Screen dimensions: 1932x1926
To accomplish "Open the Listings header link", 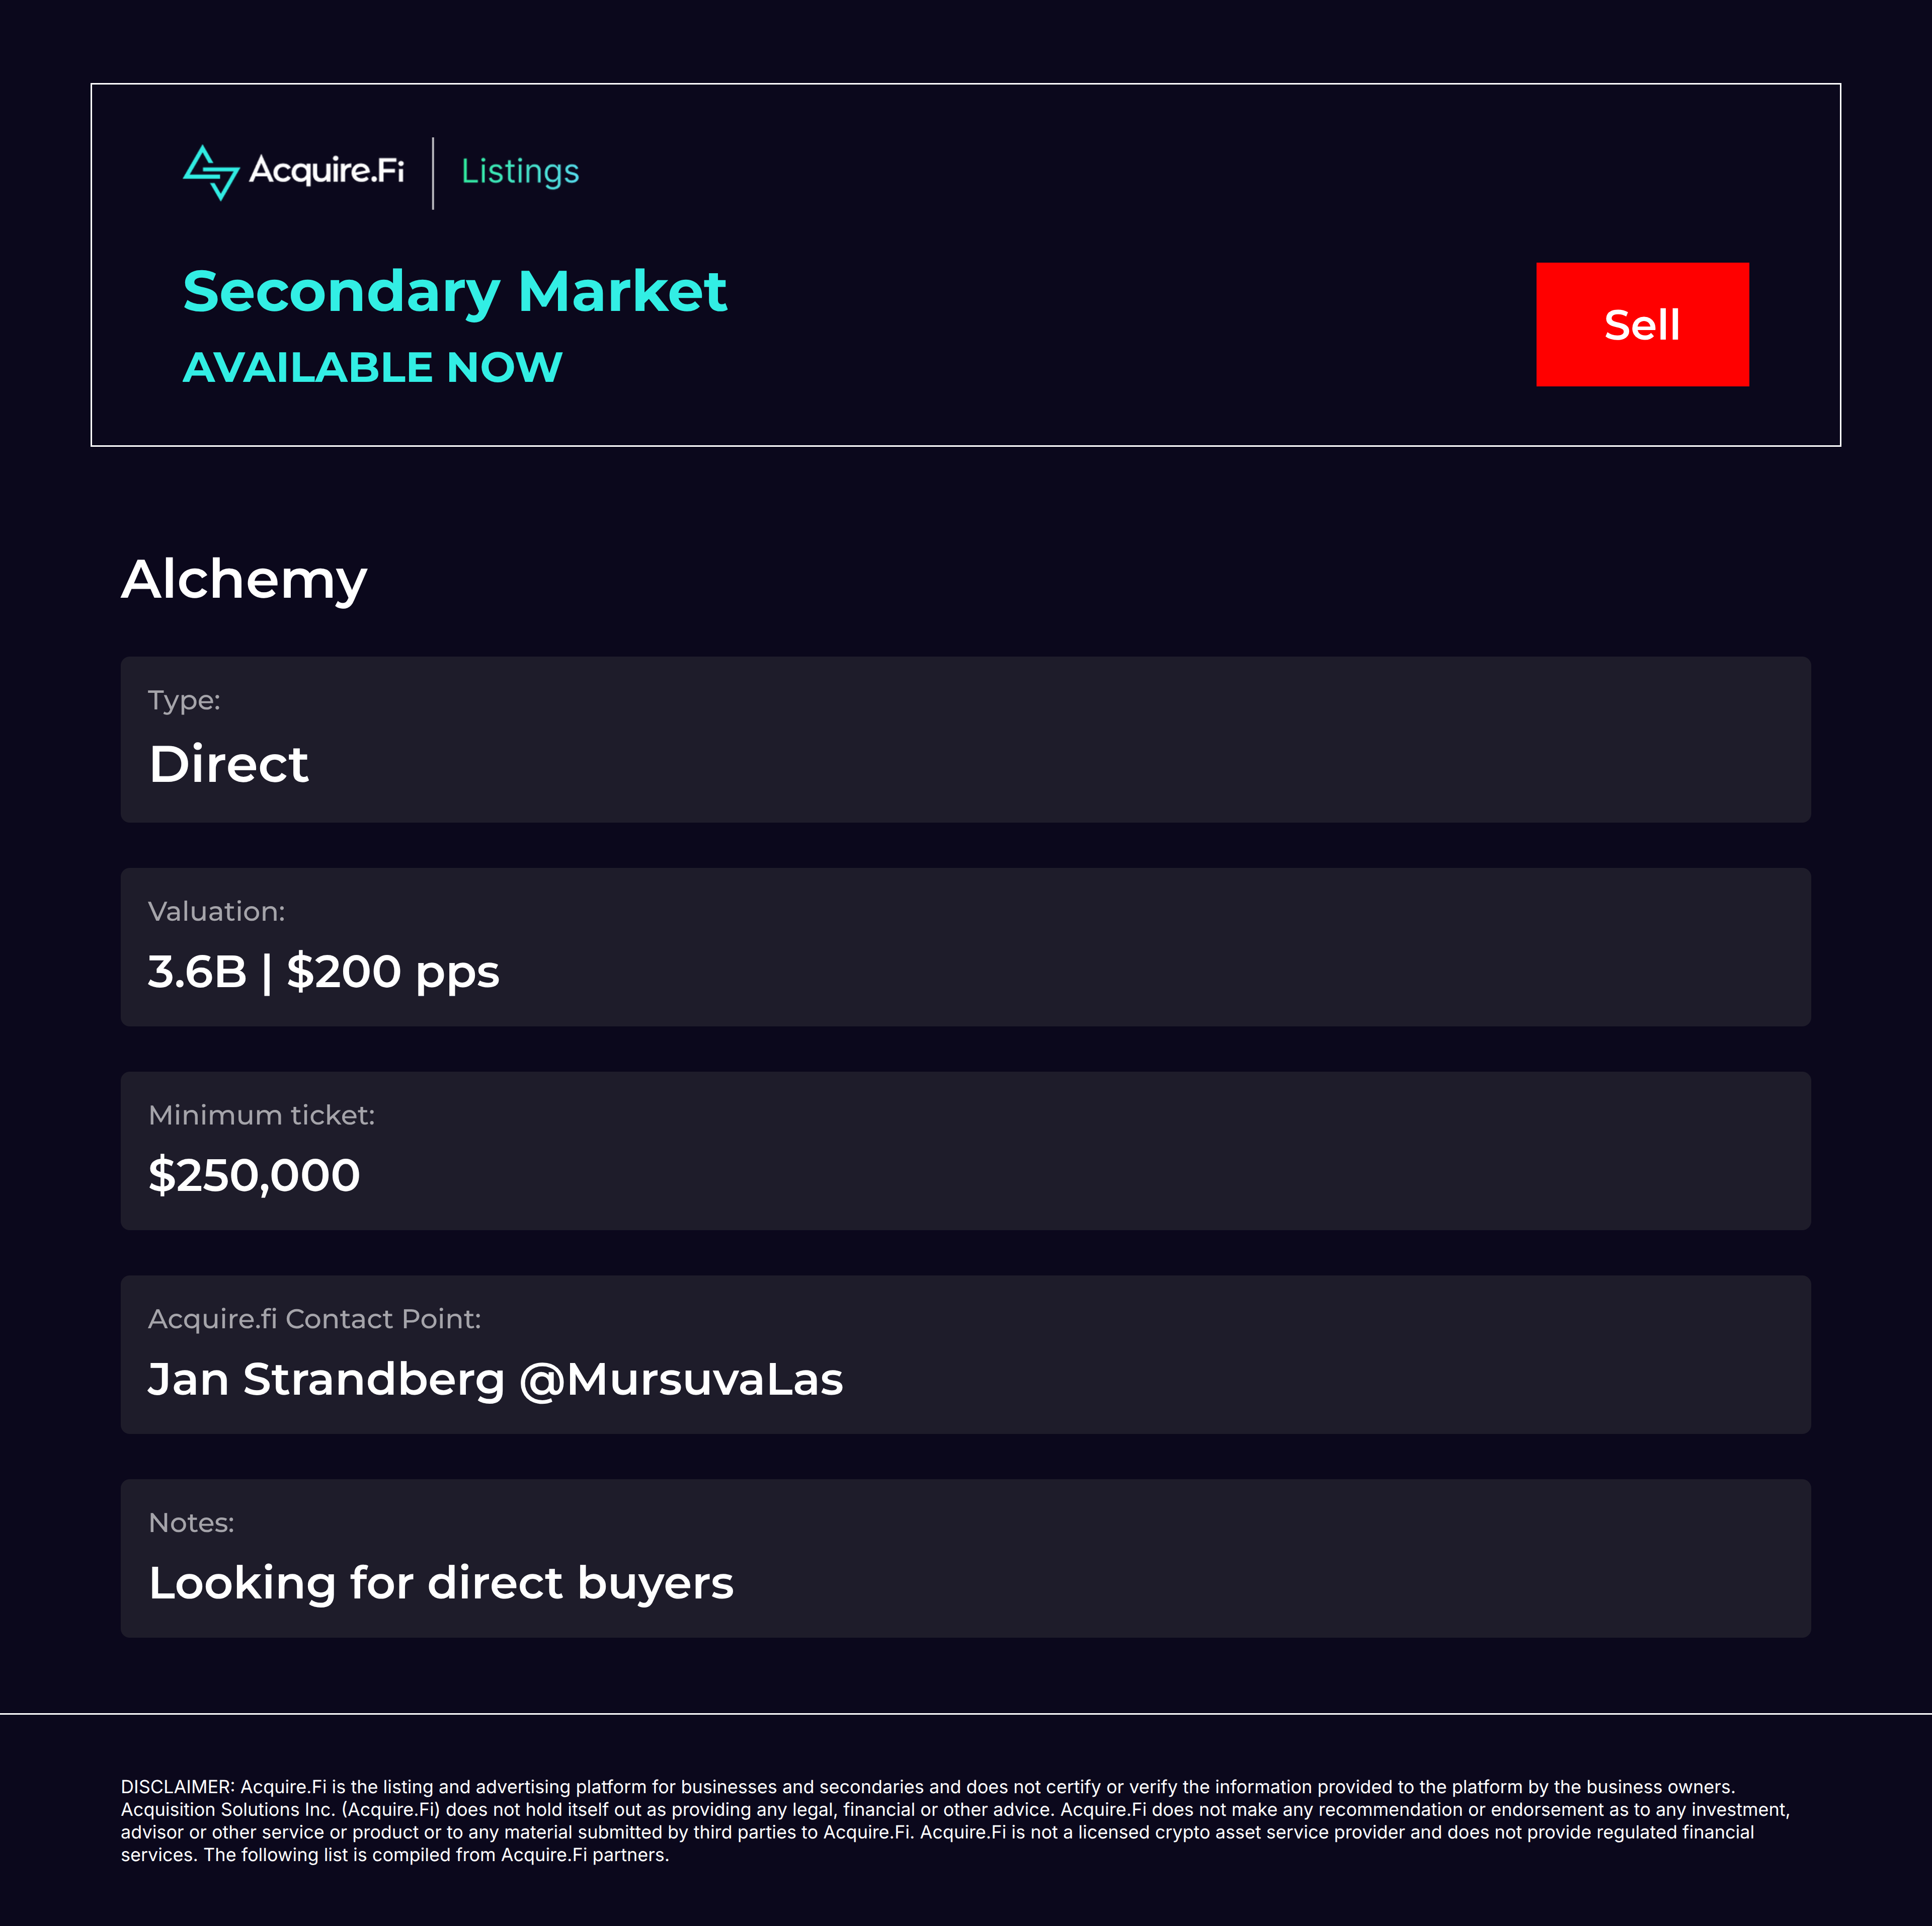I will tap(520, 171).
